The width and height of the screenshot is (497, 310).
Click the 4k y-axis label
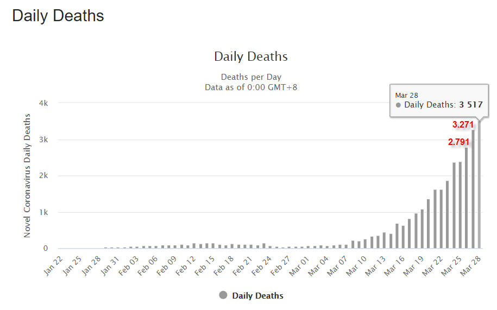45,103
